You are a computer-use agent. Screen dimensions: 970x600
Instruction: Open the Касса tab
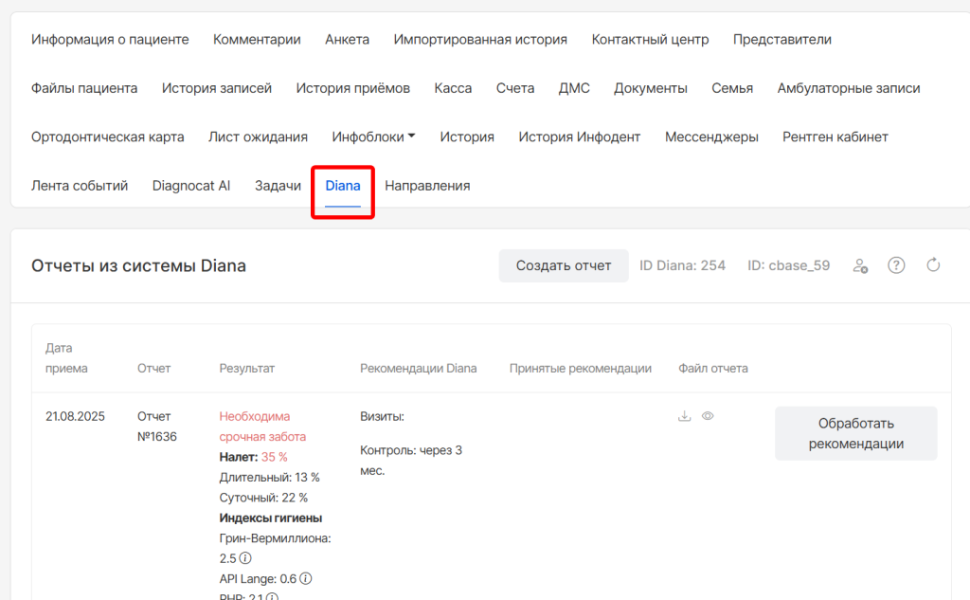pos(453,88)
